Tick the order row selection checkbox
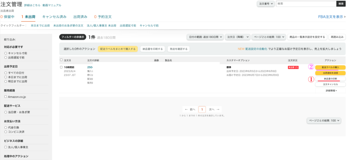 click(x=61, y=67)
